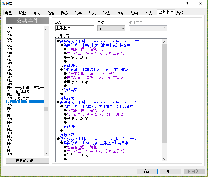Open the 角色 tab
The width and height of the screenshot is (208, 177).
pos(10,13)
